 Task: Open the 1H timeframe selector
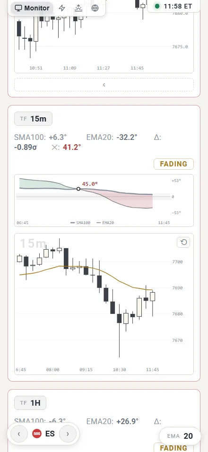click(30, 403)
